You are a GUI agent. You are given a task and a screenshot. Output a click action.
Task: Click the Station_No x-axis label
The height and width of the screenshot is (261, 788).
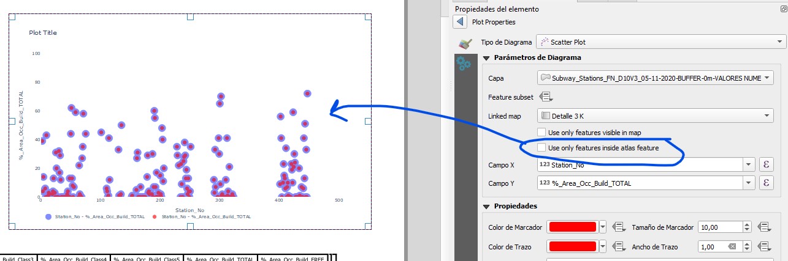(189, 210)
